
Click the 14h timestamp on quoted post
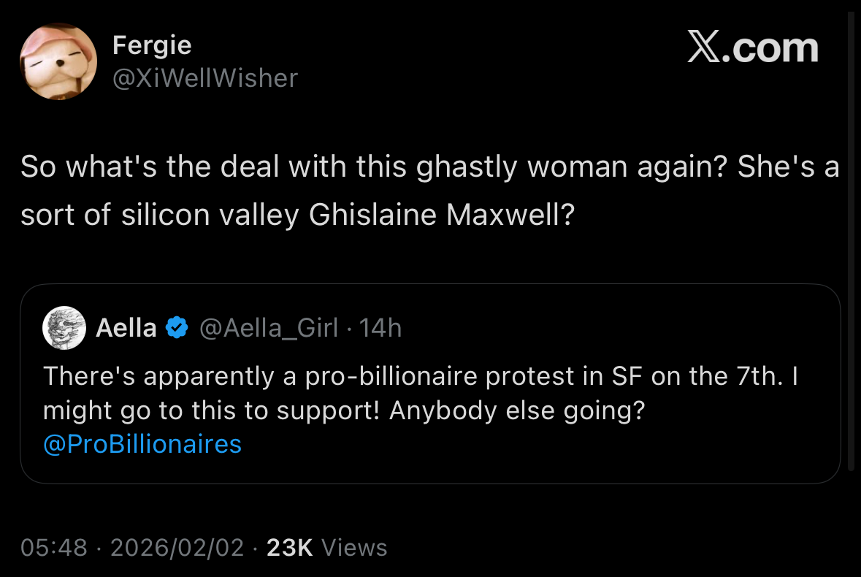[x=381, y=329]
